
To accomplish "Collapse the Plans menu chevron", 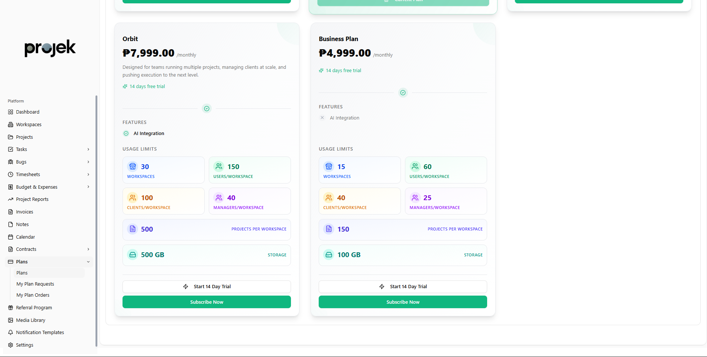I will tap(88, 262).
